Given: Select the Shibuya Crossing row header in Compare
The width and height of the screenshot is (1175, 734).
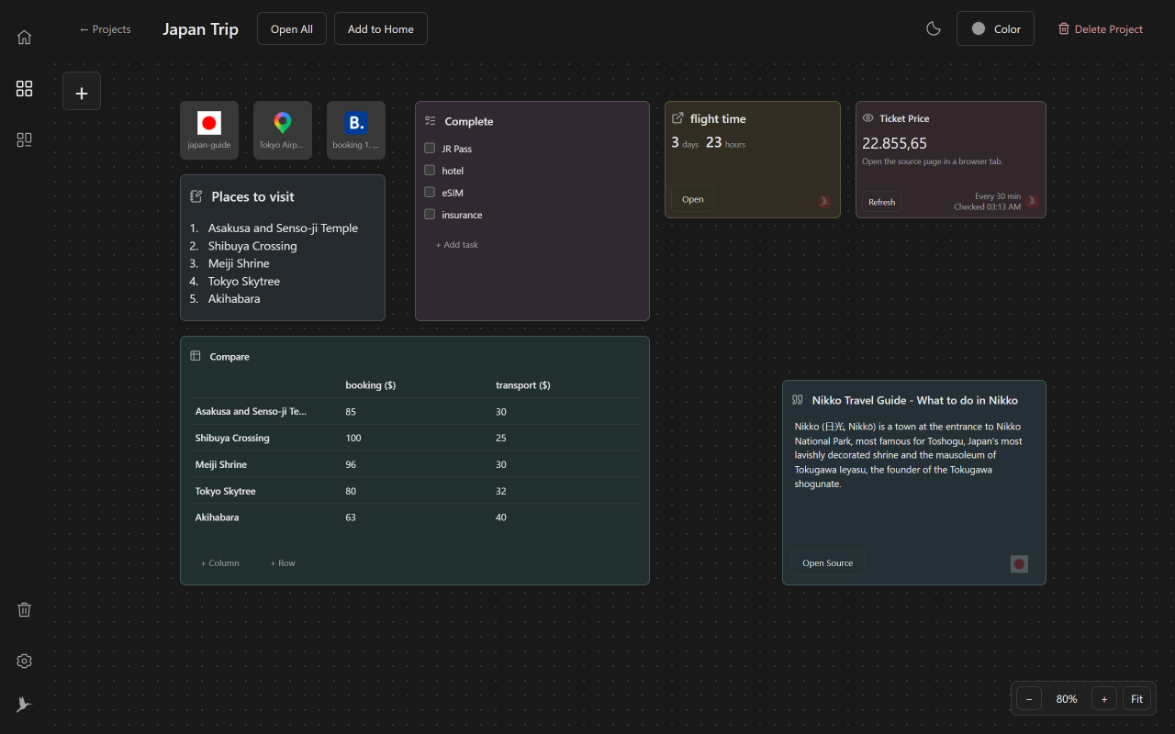Looking at the screenshot, I should [x=232, y=438].
